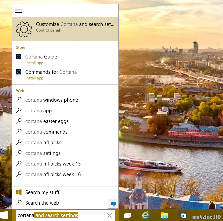
Task: Choose the cortana app web suggestion
Action: tap(65, 111)
